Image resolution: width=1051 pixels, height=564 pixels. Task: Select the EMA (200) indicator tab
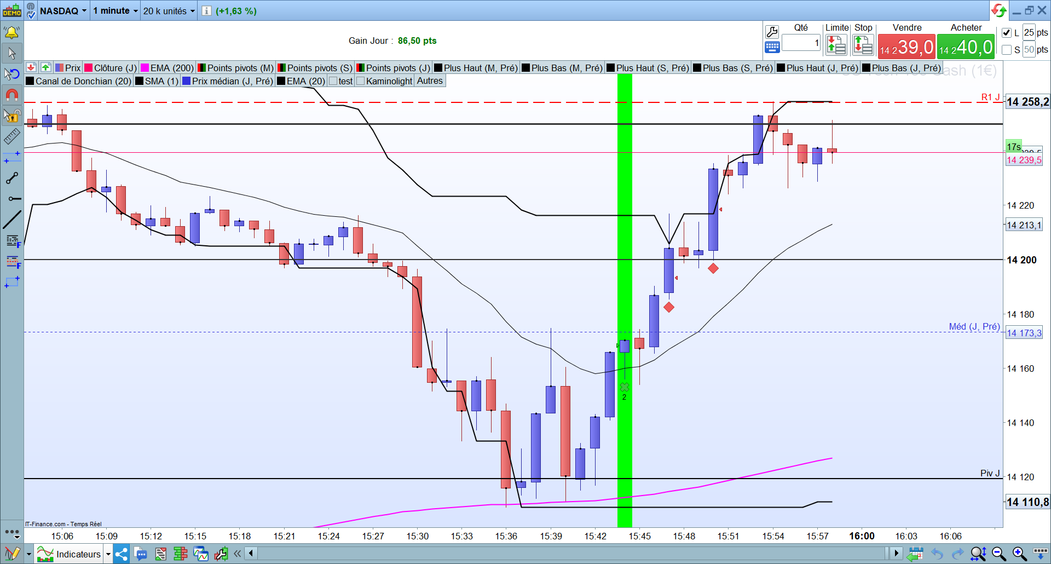pos(168,68)
